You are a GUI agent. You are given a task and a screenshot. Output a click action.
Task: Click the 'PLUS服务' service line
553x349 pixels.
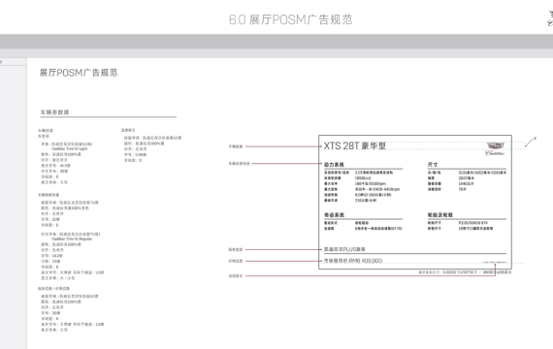[344, 249]
